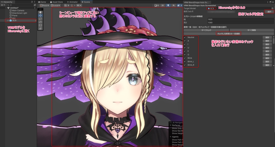Open scene effects dropdown arrow
The width and height of the screenshot is (275, 147).
click(181, 5)
